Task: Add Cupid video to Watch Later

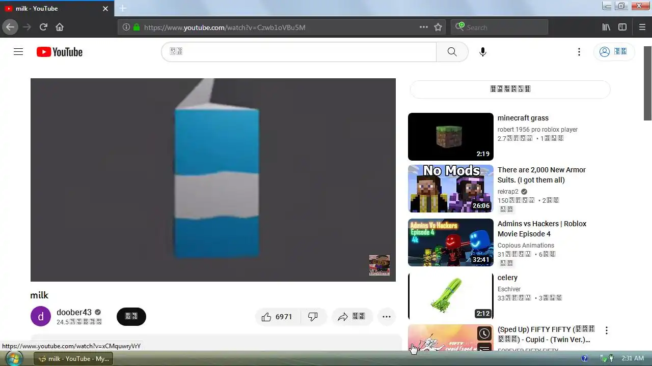Action: coord(484,333)
